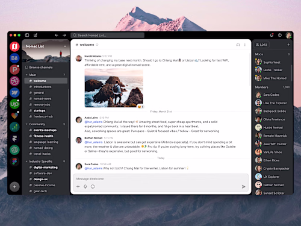Send the message with arrow icon

(243, 187)
